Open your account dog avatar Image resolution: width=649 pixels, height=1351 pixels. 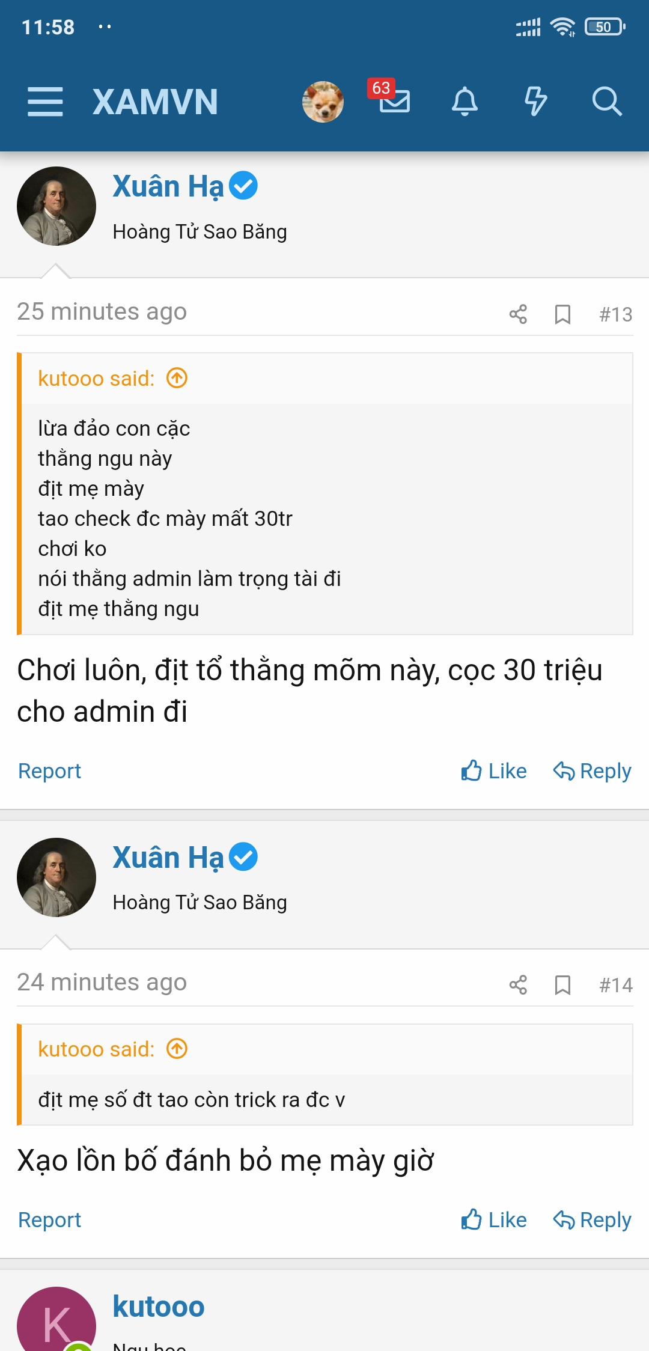tap(323, 102)
